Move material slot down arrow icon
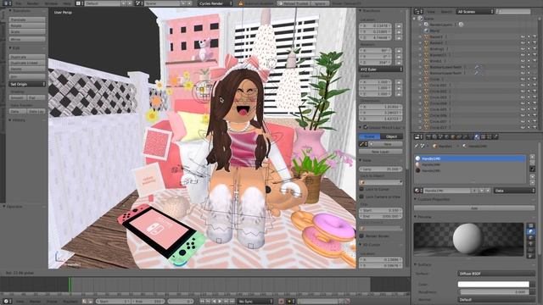543x305 pixels. 532,182
